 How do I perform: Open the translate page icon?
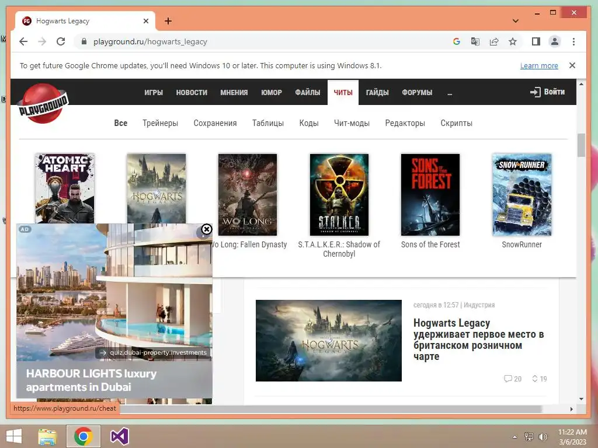475,41
